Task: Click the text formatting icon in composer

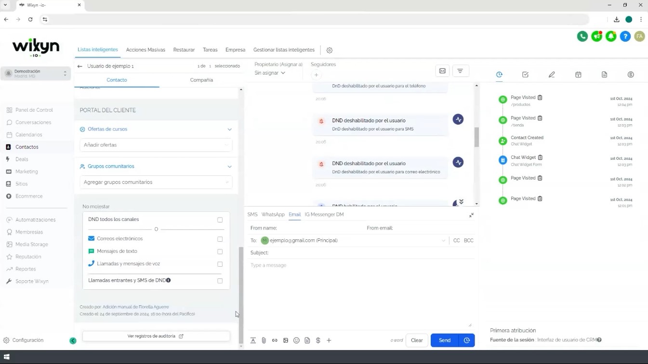Action: [x=253, y=340]
